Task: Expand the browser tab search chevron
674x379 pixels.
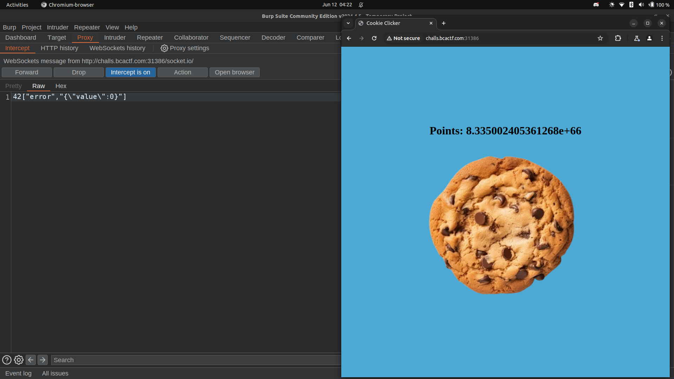Action: (x=348, y=23)
